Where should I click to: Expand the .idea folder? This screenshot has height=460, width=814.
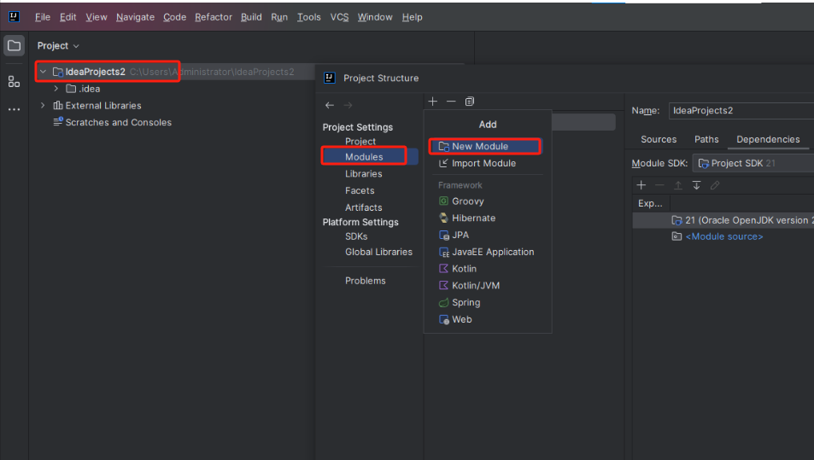56,89
